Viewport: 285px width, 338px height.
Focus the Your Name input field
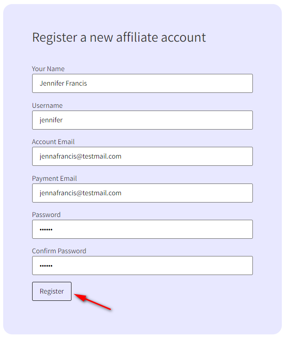click(142, 83)
